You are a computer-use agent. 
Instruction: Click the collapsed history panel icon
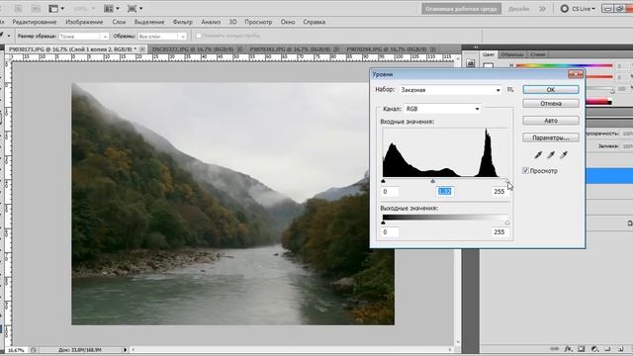471,63
